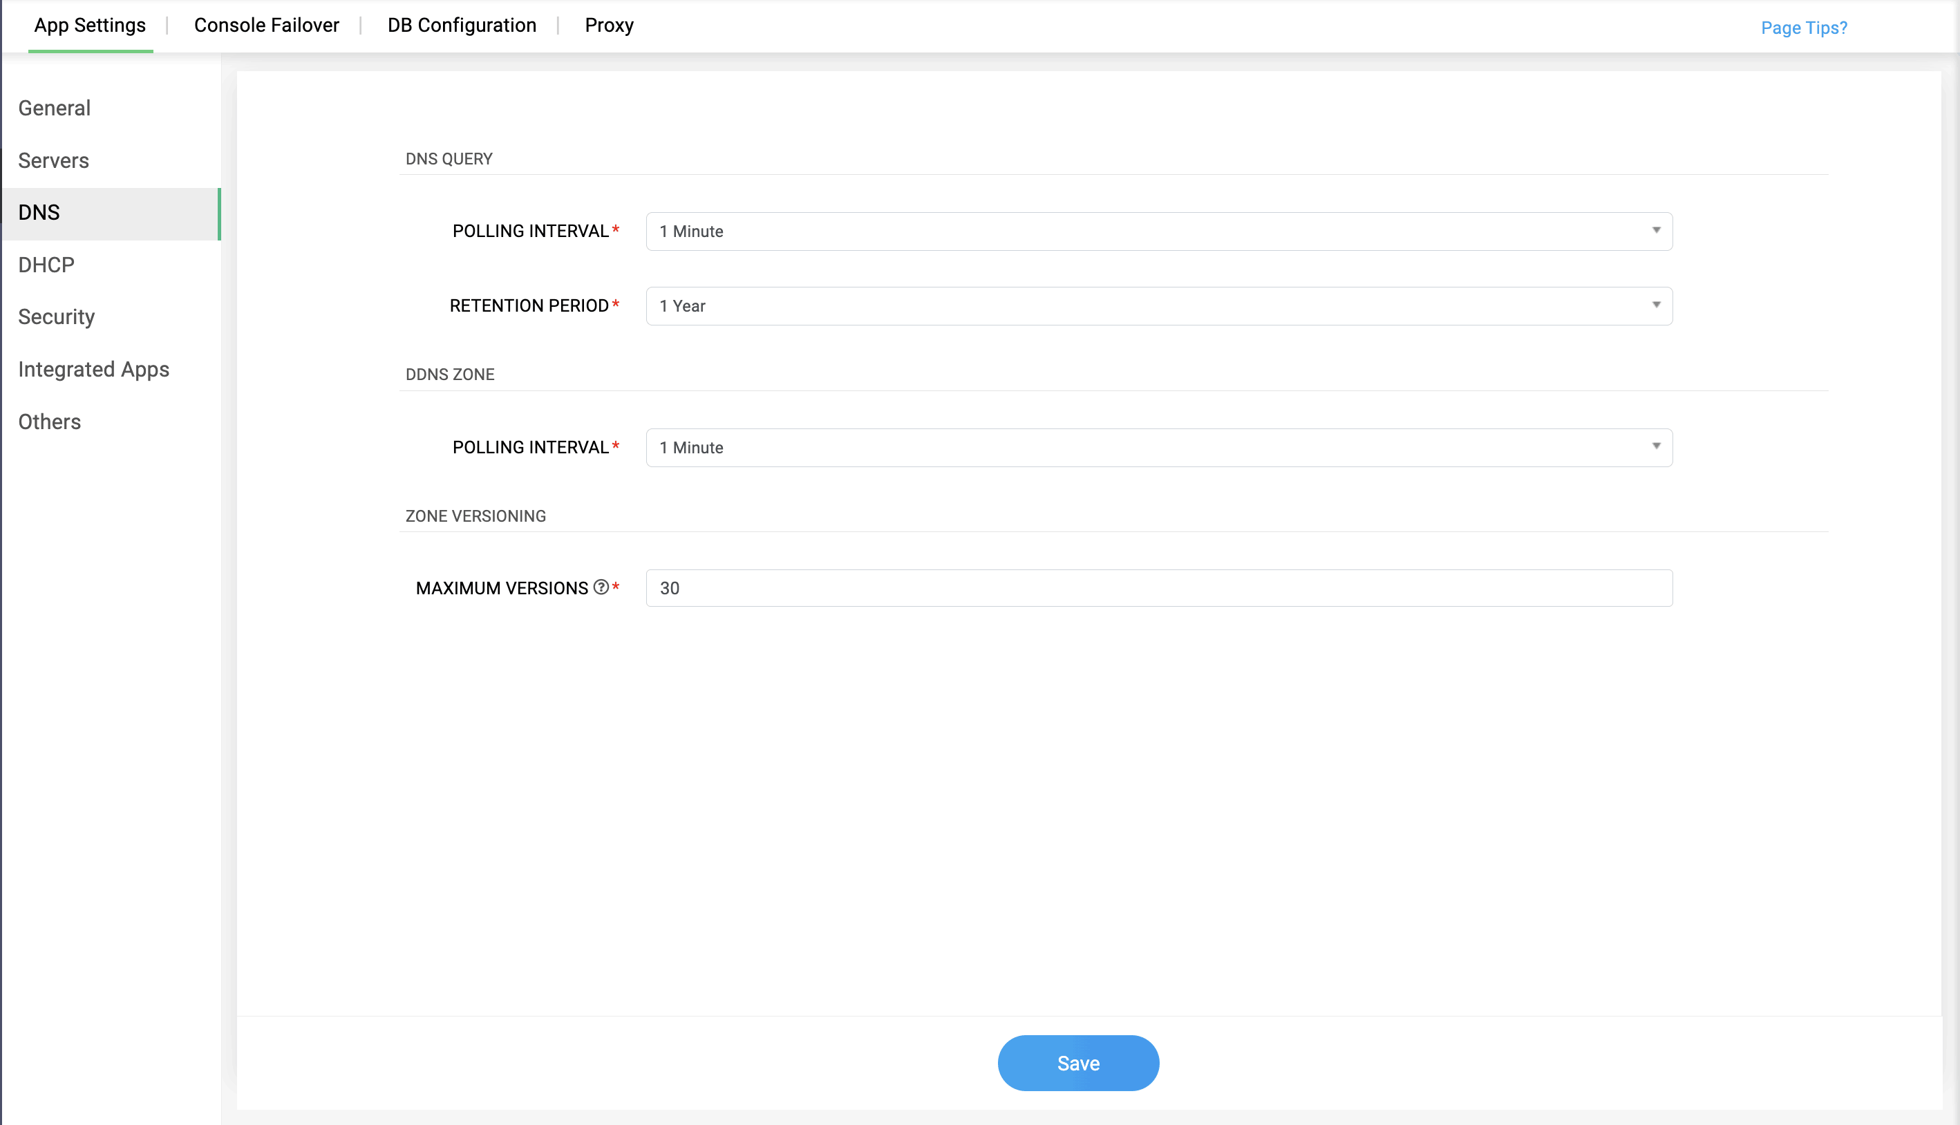The height and width of the screenshot is (1125, 1960).
Task: Open DHCP settings in sidebar
Action: click(x=46, y=265)
